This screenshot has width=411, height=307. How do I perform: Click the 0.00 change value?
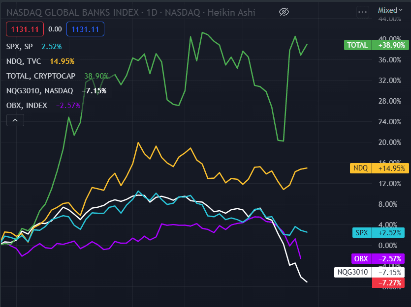click(55, 29)
